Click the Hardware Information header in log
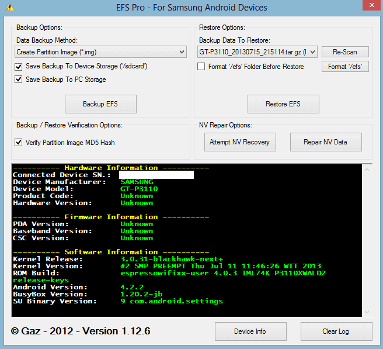 pyautogui.click(x=111, y=168)
